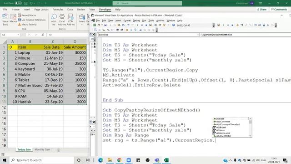
Task: Click the Reset stop icon in VBA toolbar
Action: pos(146,25)
